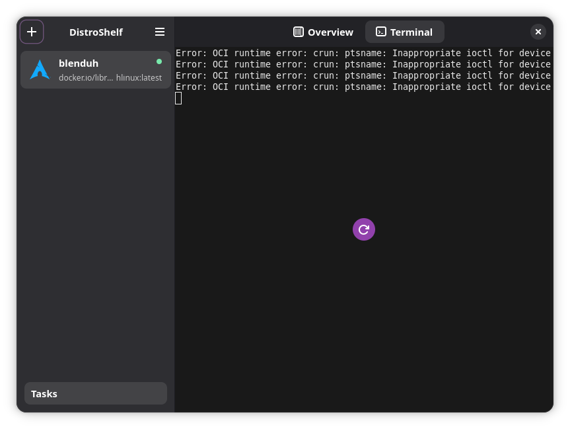Screen dimensions: 570x429
Task: Click the DistroShelf title in sidebar header
Action: click(x=96, y=32)
